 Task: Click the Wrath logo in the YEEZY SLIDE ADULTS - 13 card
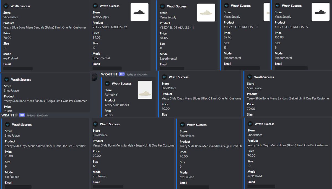pos(227,6)
